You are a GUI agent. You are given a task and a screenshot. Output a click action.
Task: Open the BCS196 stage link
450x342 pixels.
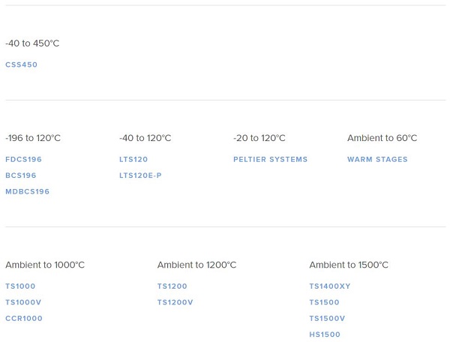(21, 175)
